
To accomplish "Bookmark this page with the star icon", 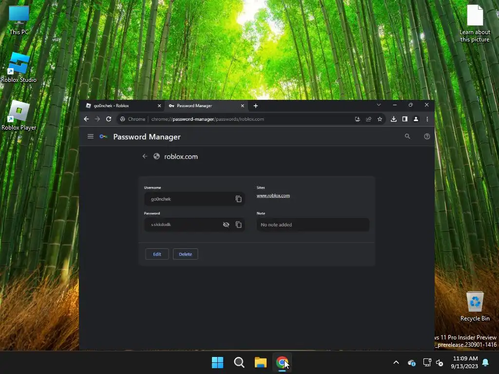I will tap(380, 119).
